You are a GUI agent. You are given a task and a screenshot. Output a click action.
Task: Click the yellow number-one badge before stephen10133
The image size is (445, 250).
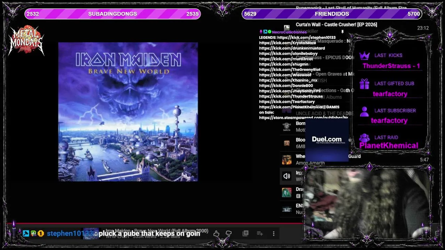[41, 234]
